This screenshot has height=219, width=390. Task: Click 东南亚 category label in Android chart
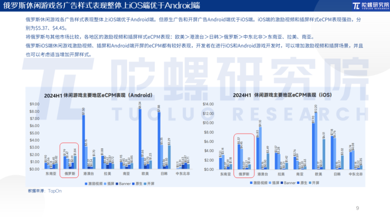[x=51, y=174]
